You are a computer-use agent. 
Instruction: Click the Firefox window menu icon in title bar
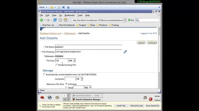tap(39, 11)
